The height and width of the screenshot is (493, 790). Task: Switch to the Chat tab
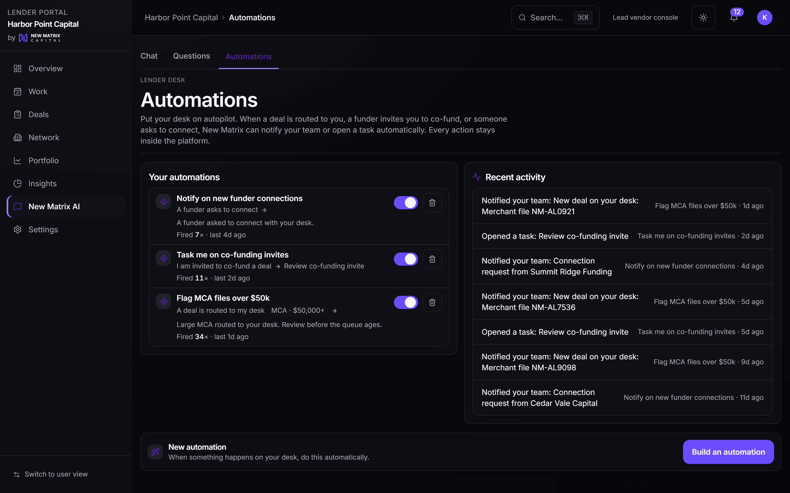(x=149, y=56)
